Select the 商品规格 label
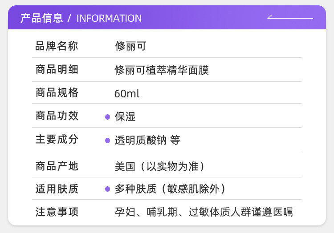334x233 pixels. coord(57,93)
